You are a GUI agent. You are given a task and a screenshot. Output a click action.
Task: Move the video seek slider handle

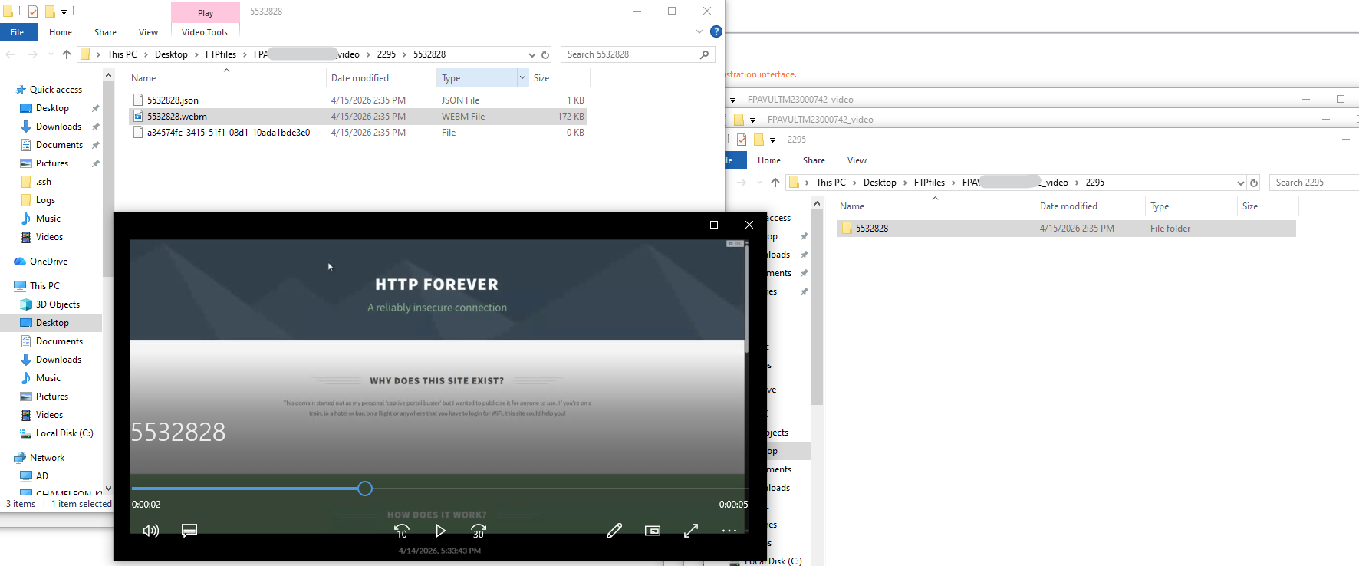pos(365,489)
